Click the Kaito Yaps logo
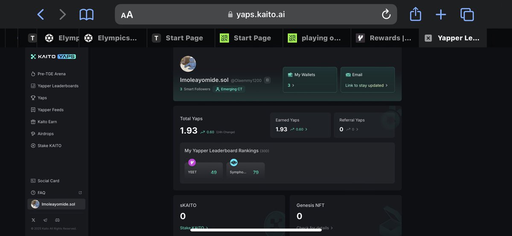The image size is (512, 236). (53, 57)
